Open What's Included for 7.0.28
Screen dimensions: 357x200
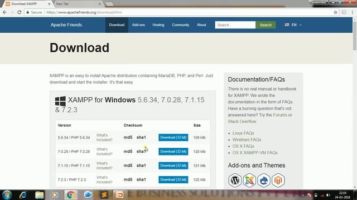coord(104,152)
